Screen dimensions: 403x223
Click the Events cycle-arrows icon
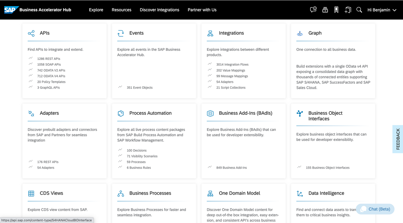click(x=121, y=33)
